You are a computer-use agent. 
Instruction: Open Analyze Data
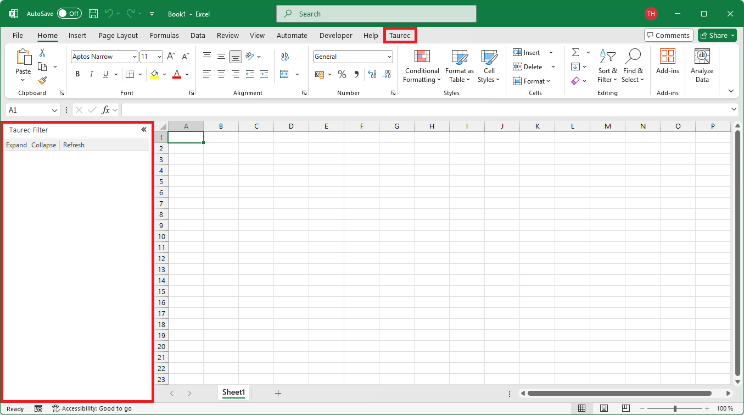(702, 66)
